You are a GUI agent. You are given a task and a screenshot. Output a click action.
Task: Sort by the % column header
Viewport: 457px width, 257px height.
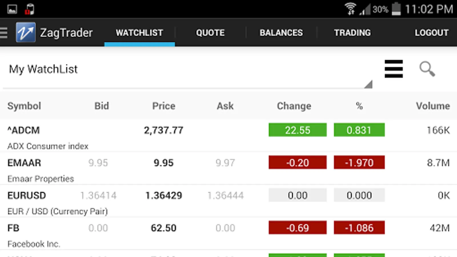tap(359, 106)
